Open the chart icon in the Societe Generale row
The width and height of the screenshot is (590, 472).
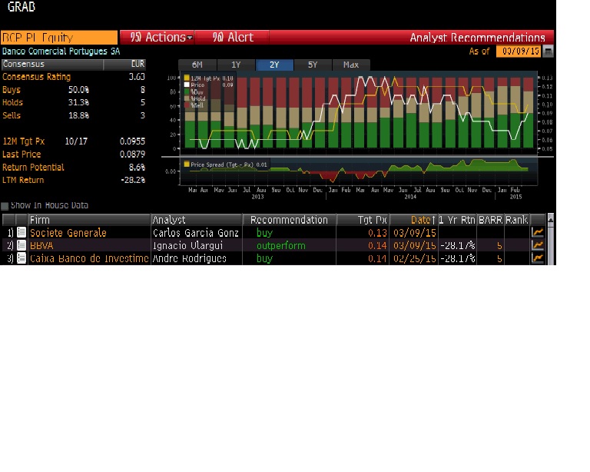[538, 233]
